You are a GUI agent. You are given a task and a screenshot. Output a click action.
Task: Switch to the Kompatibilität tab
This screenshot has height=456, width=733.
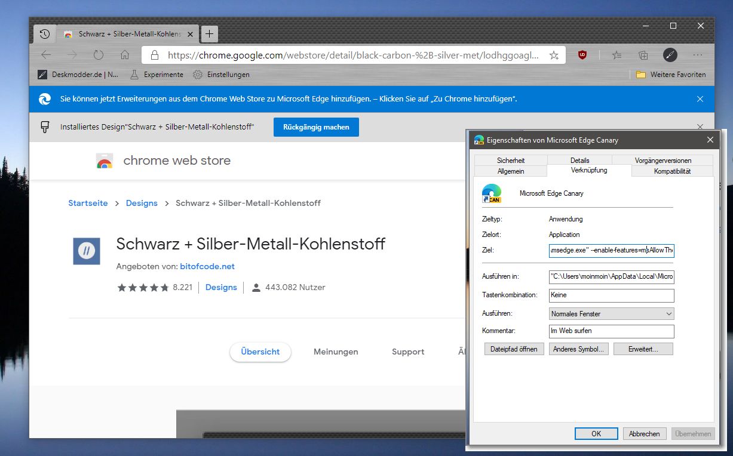(672, 171)
